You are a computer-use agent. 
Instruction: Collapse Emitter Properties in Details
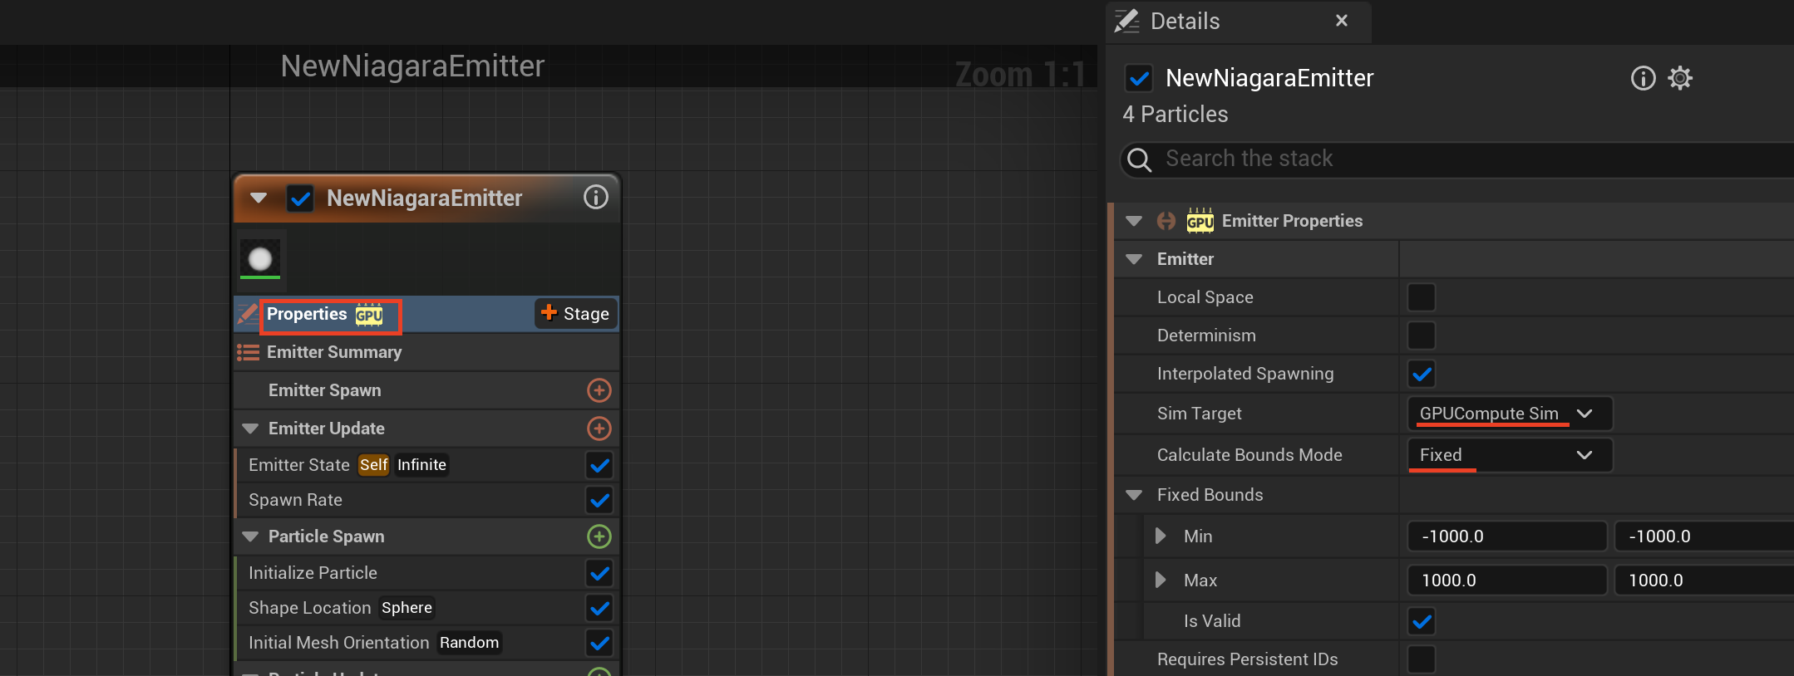point(1134,221)
